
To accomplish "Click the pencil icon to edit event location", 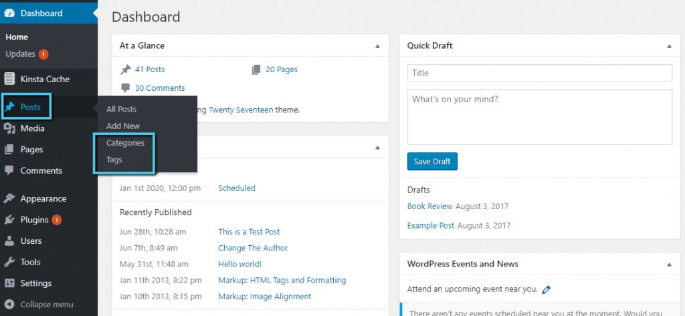I will (547, 290).
